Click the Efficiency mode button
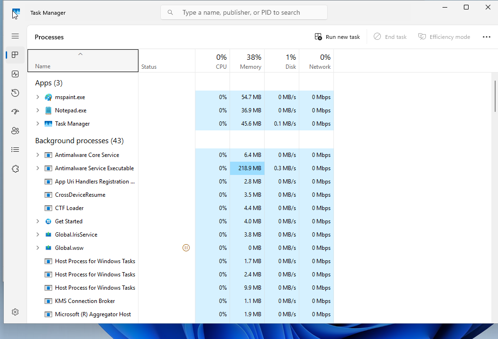 pyautogui.click(x=444, y=37)
